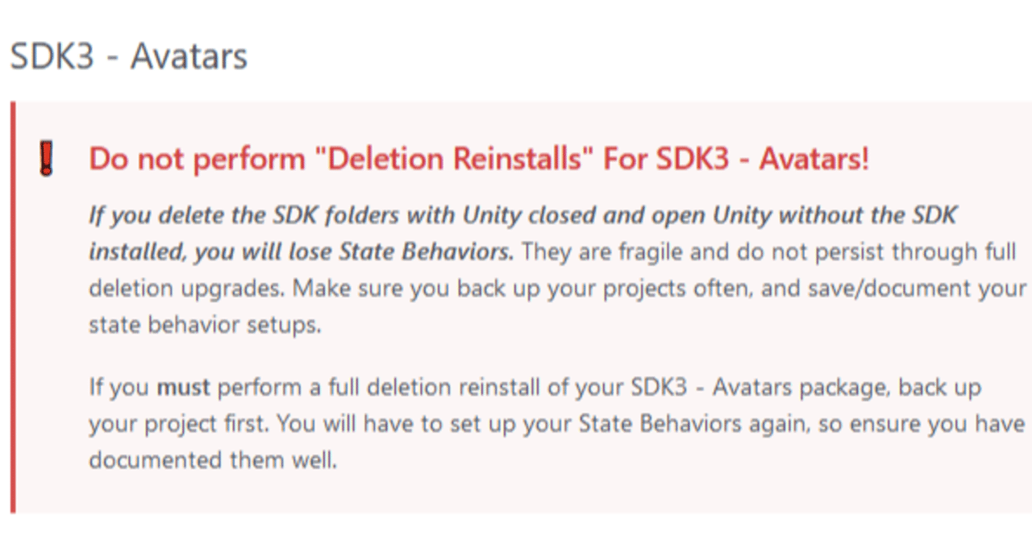The height and width of the screenshot is (540, 1032).
Task: Click the bold word "must"
Action: [x=183, y=387]
